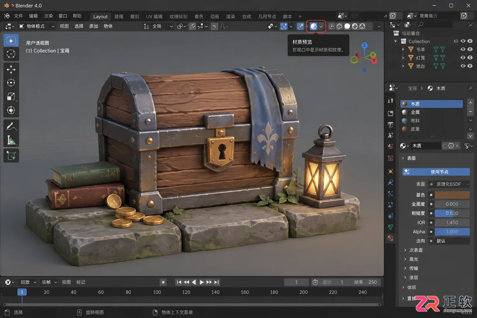Switch to the 建模 workspace tab
The image size is (477, 318).
click(119, 17)
